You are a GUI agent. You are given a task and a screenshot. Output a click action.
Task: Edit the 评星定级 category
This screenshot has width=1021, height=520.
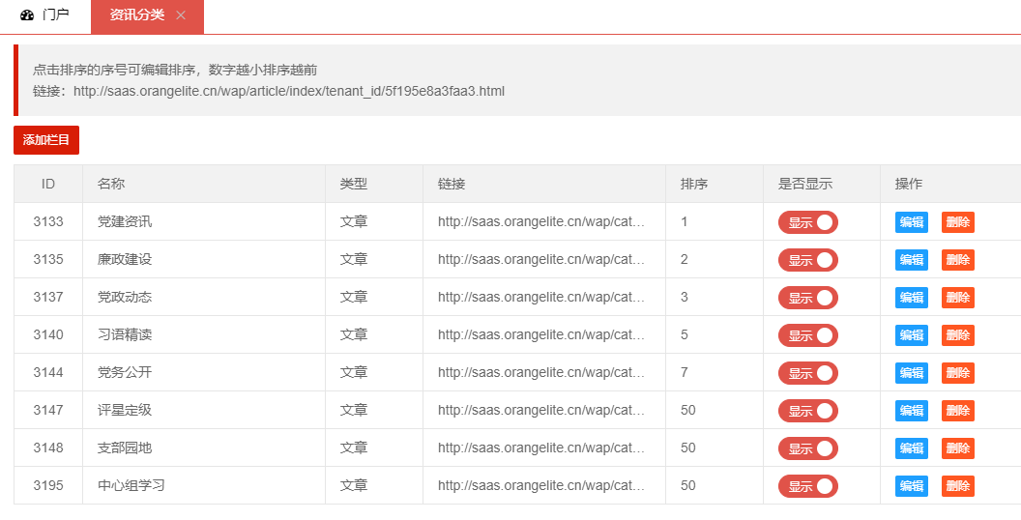click(x=912, y=411)
